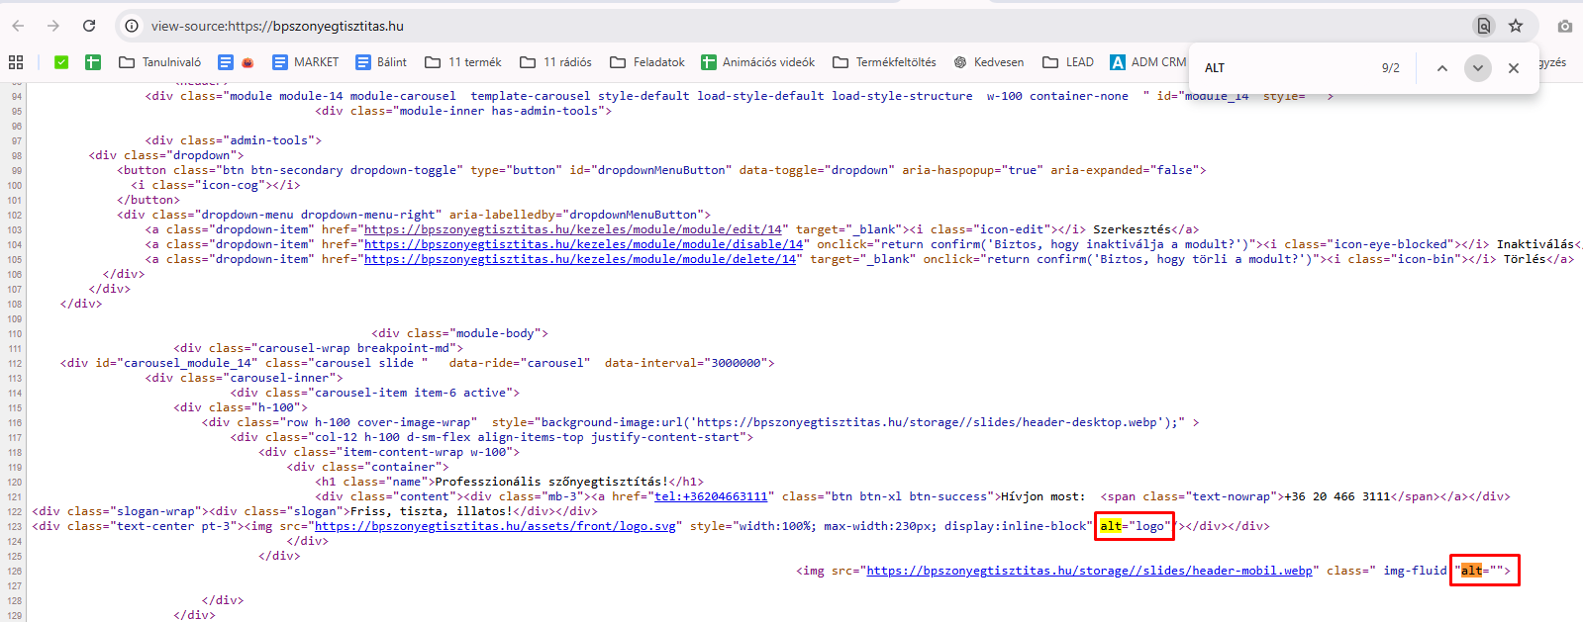
Task: Click the find-in-page icon in address bar
Action: [1483, 26]
